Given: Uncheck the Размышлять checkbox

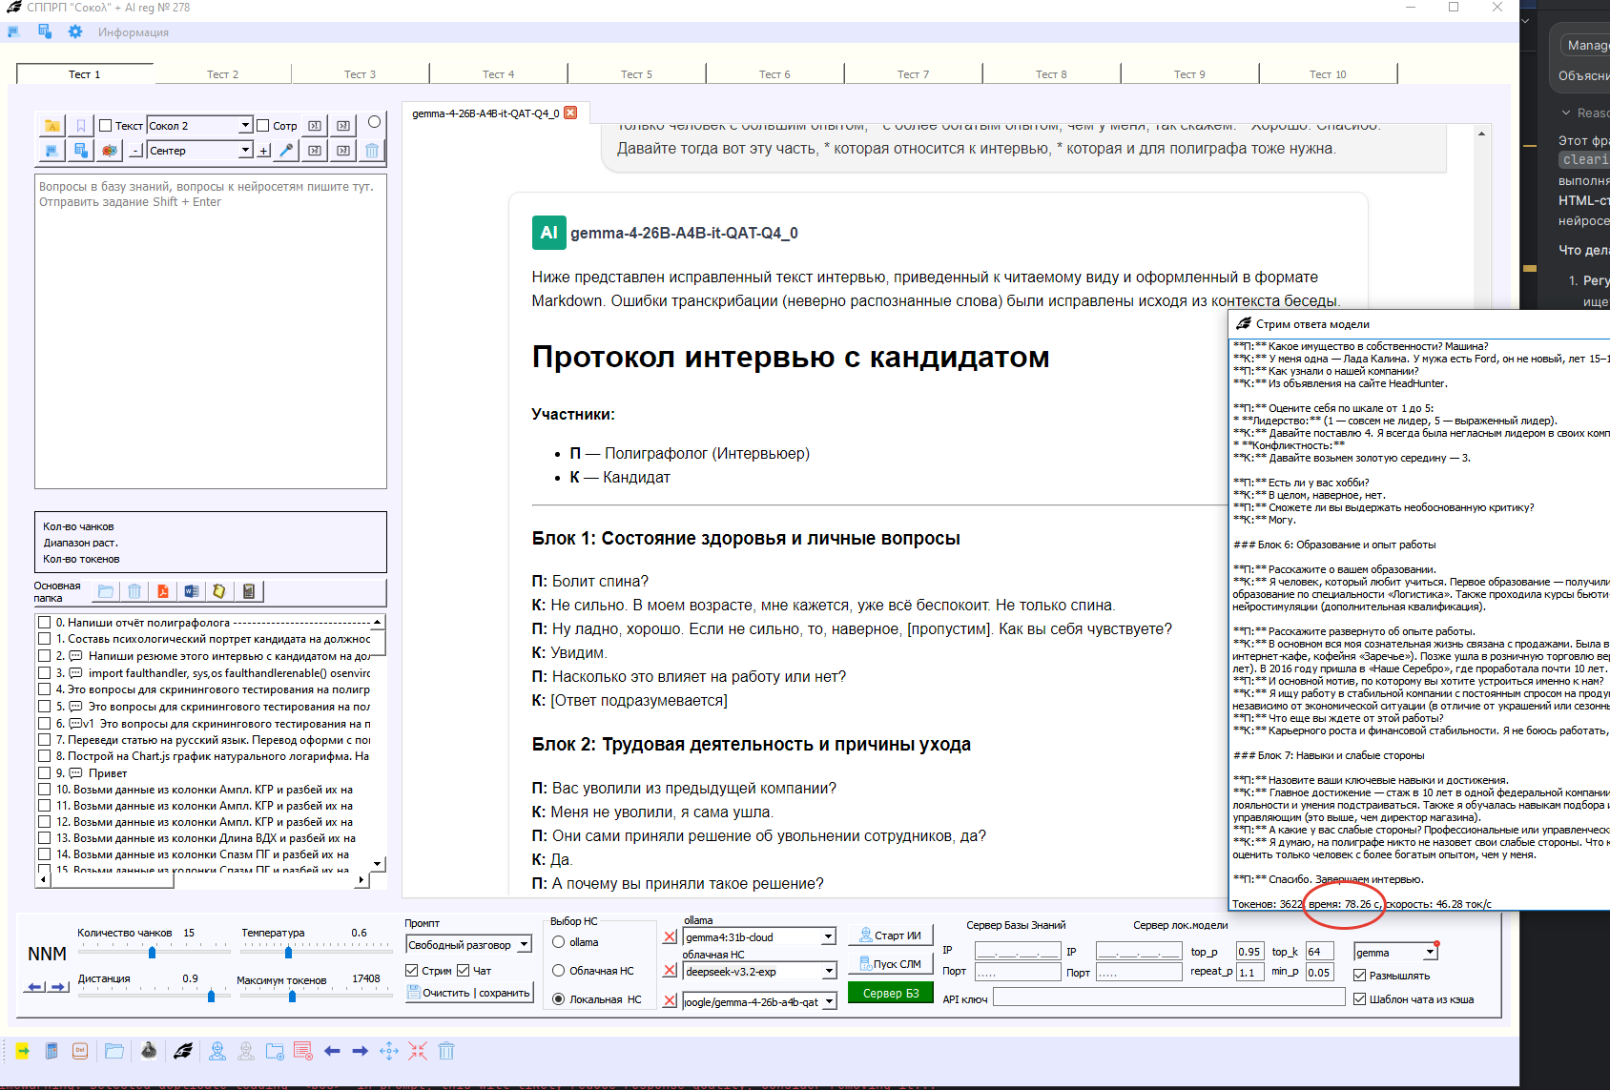Looking at the screenshot, I should (x=1360, y=976).
